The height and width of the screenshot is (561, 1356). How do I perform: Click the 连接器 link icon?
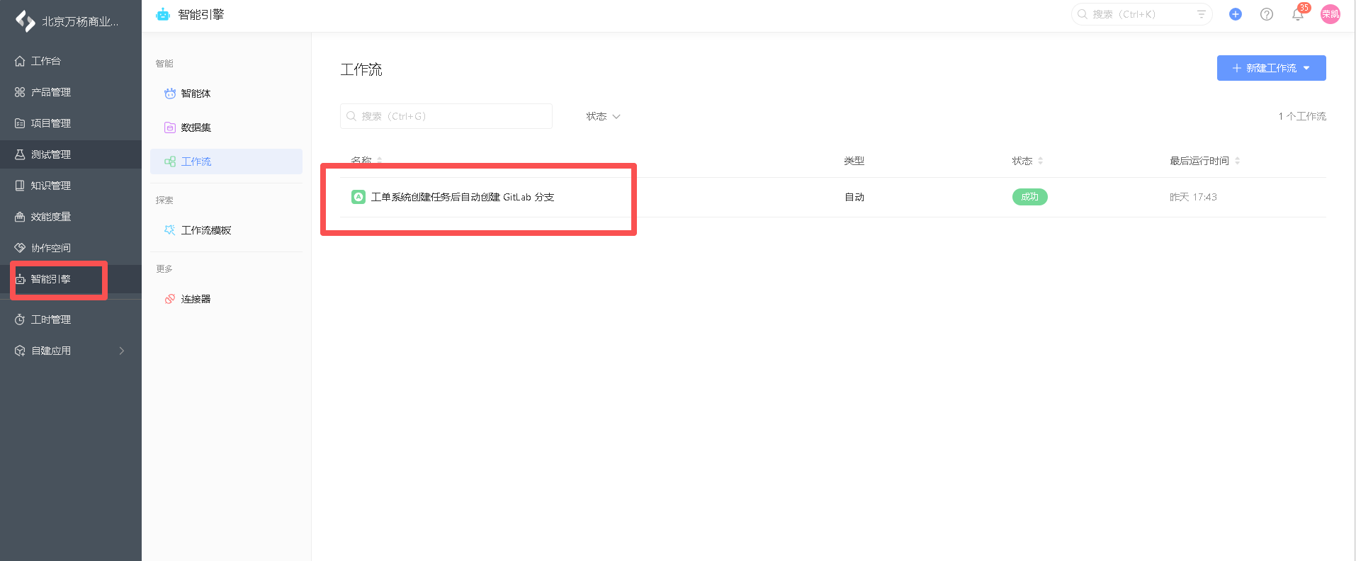(170, 299)
